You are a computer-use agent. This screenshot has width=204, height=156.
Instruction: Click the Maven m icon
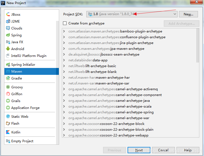coord(8,71)
